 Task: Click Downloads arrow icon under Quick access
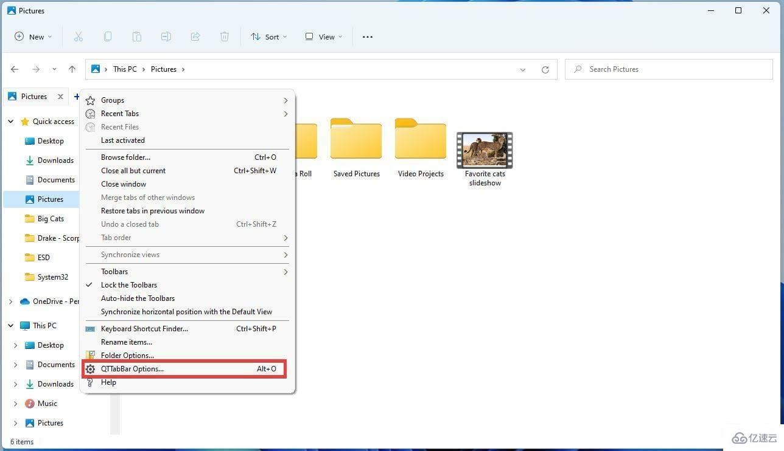pos(29,160)
